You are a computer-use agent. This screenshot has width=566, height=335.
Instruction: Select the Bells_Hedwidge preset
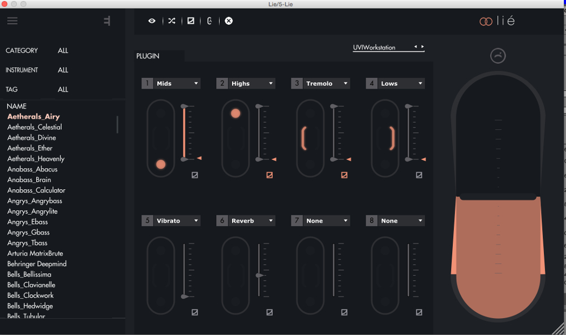[x=30, y=306]
